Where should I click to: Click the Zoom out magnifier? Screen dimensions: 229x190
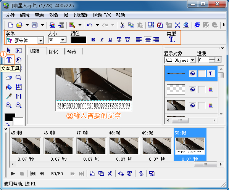pos(19,105)
